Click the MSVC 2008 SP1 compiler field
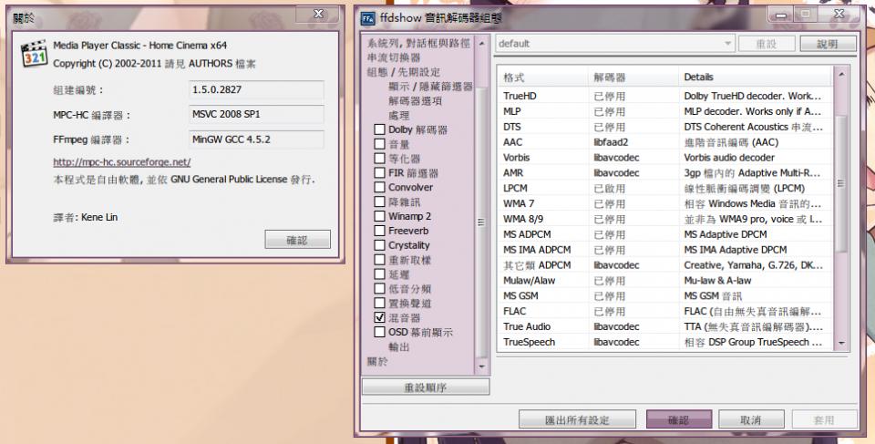This screenshot has height=444, width=875. click(x=256, y=114)
